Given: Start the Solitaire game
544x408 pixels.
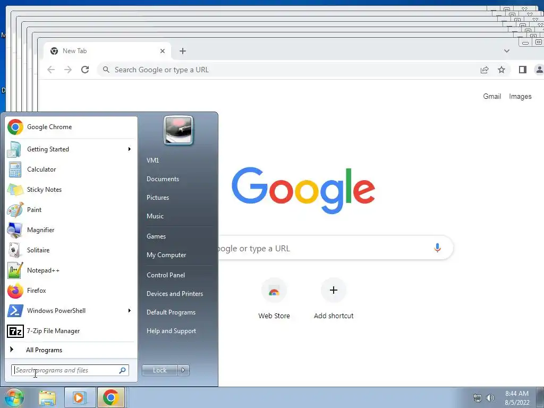Looking at the screenshot, I should click(71, 250).
